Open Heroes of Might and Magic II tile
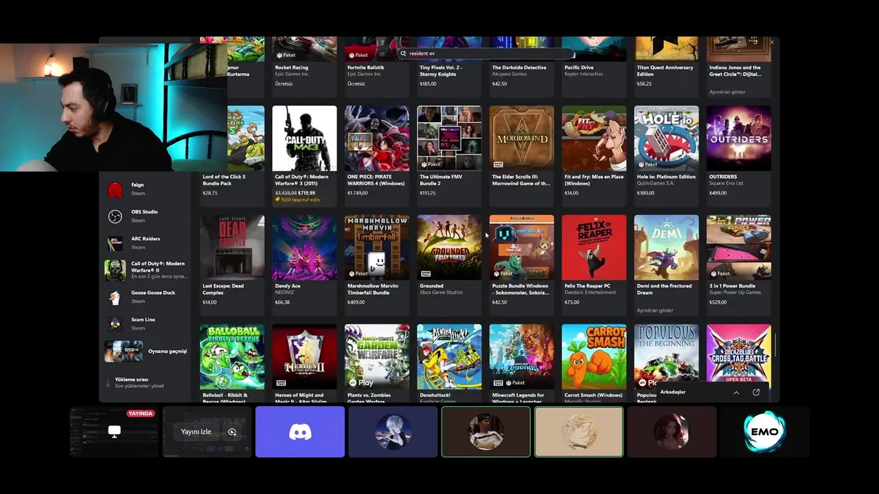 304,363
